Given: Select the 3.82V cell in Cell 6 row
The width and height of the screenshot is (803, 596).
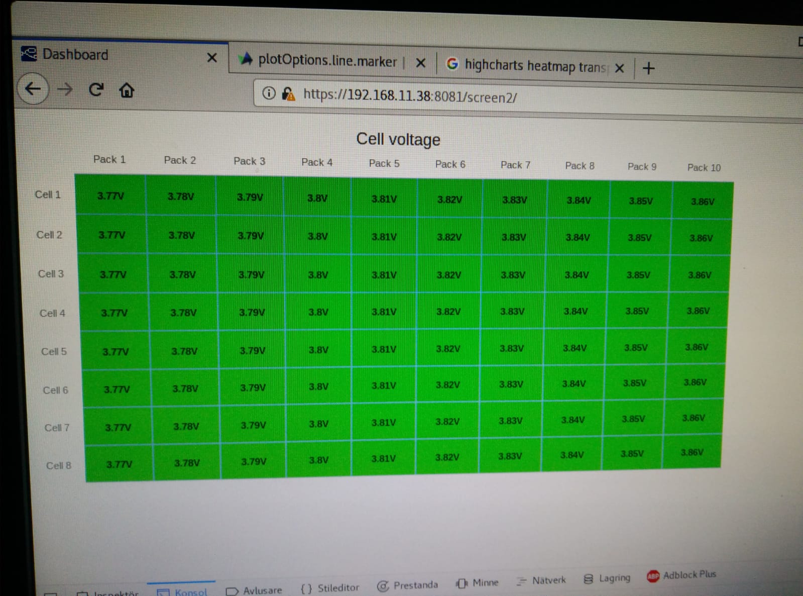Looking at the screenshot, I should pos(447,385).
